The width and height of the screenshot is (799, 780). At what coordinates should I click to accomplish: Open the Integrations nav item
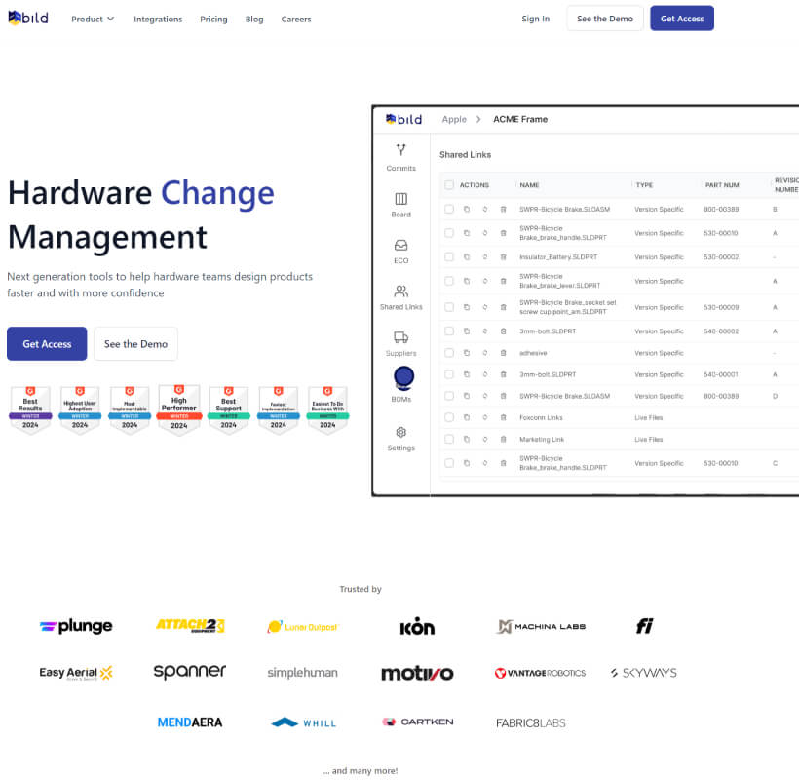[158, 19]
